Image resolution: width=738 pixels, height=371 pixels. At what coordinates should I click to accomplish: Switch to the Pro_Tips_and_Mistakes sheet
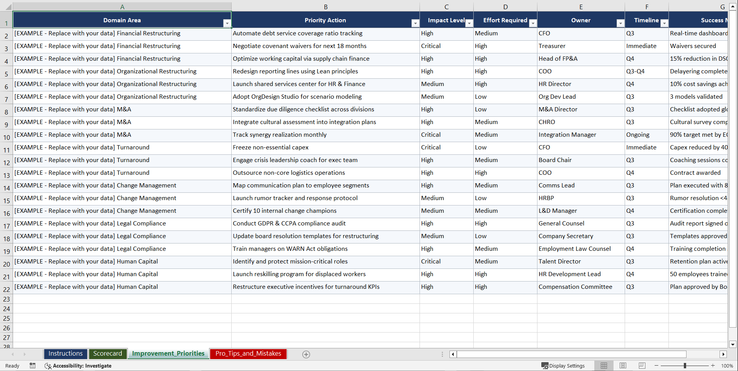[248, 354]
